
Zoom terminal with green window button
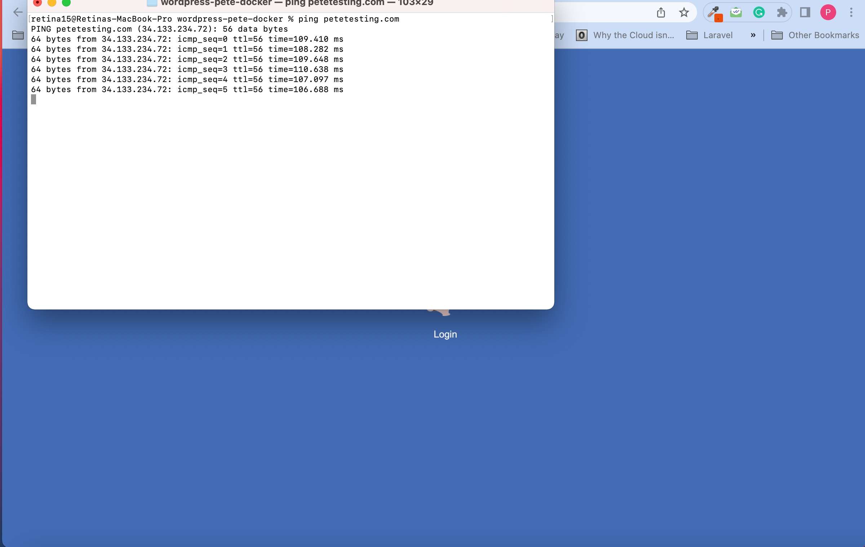[66, 3]
